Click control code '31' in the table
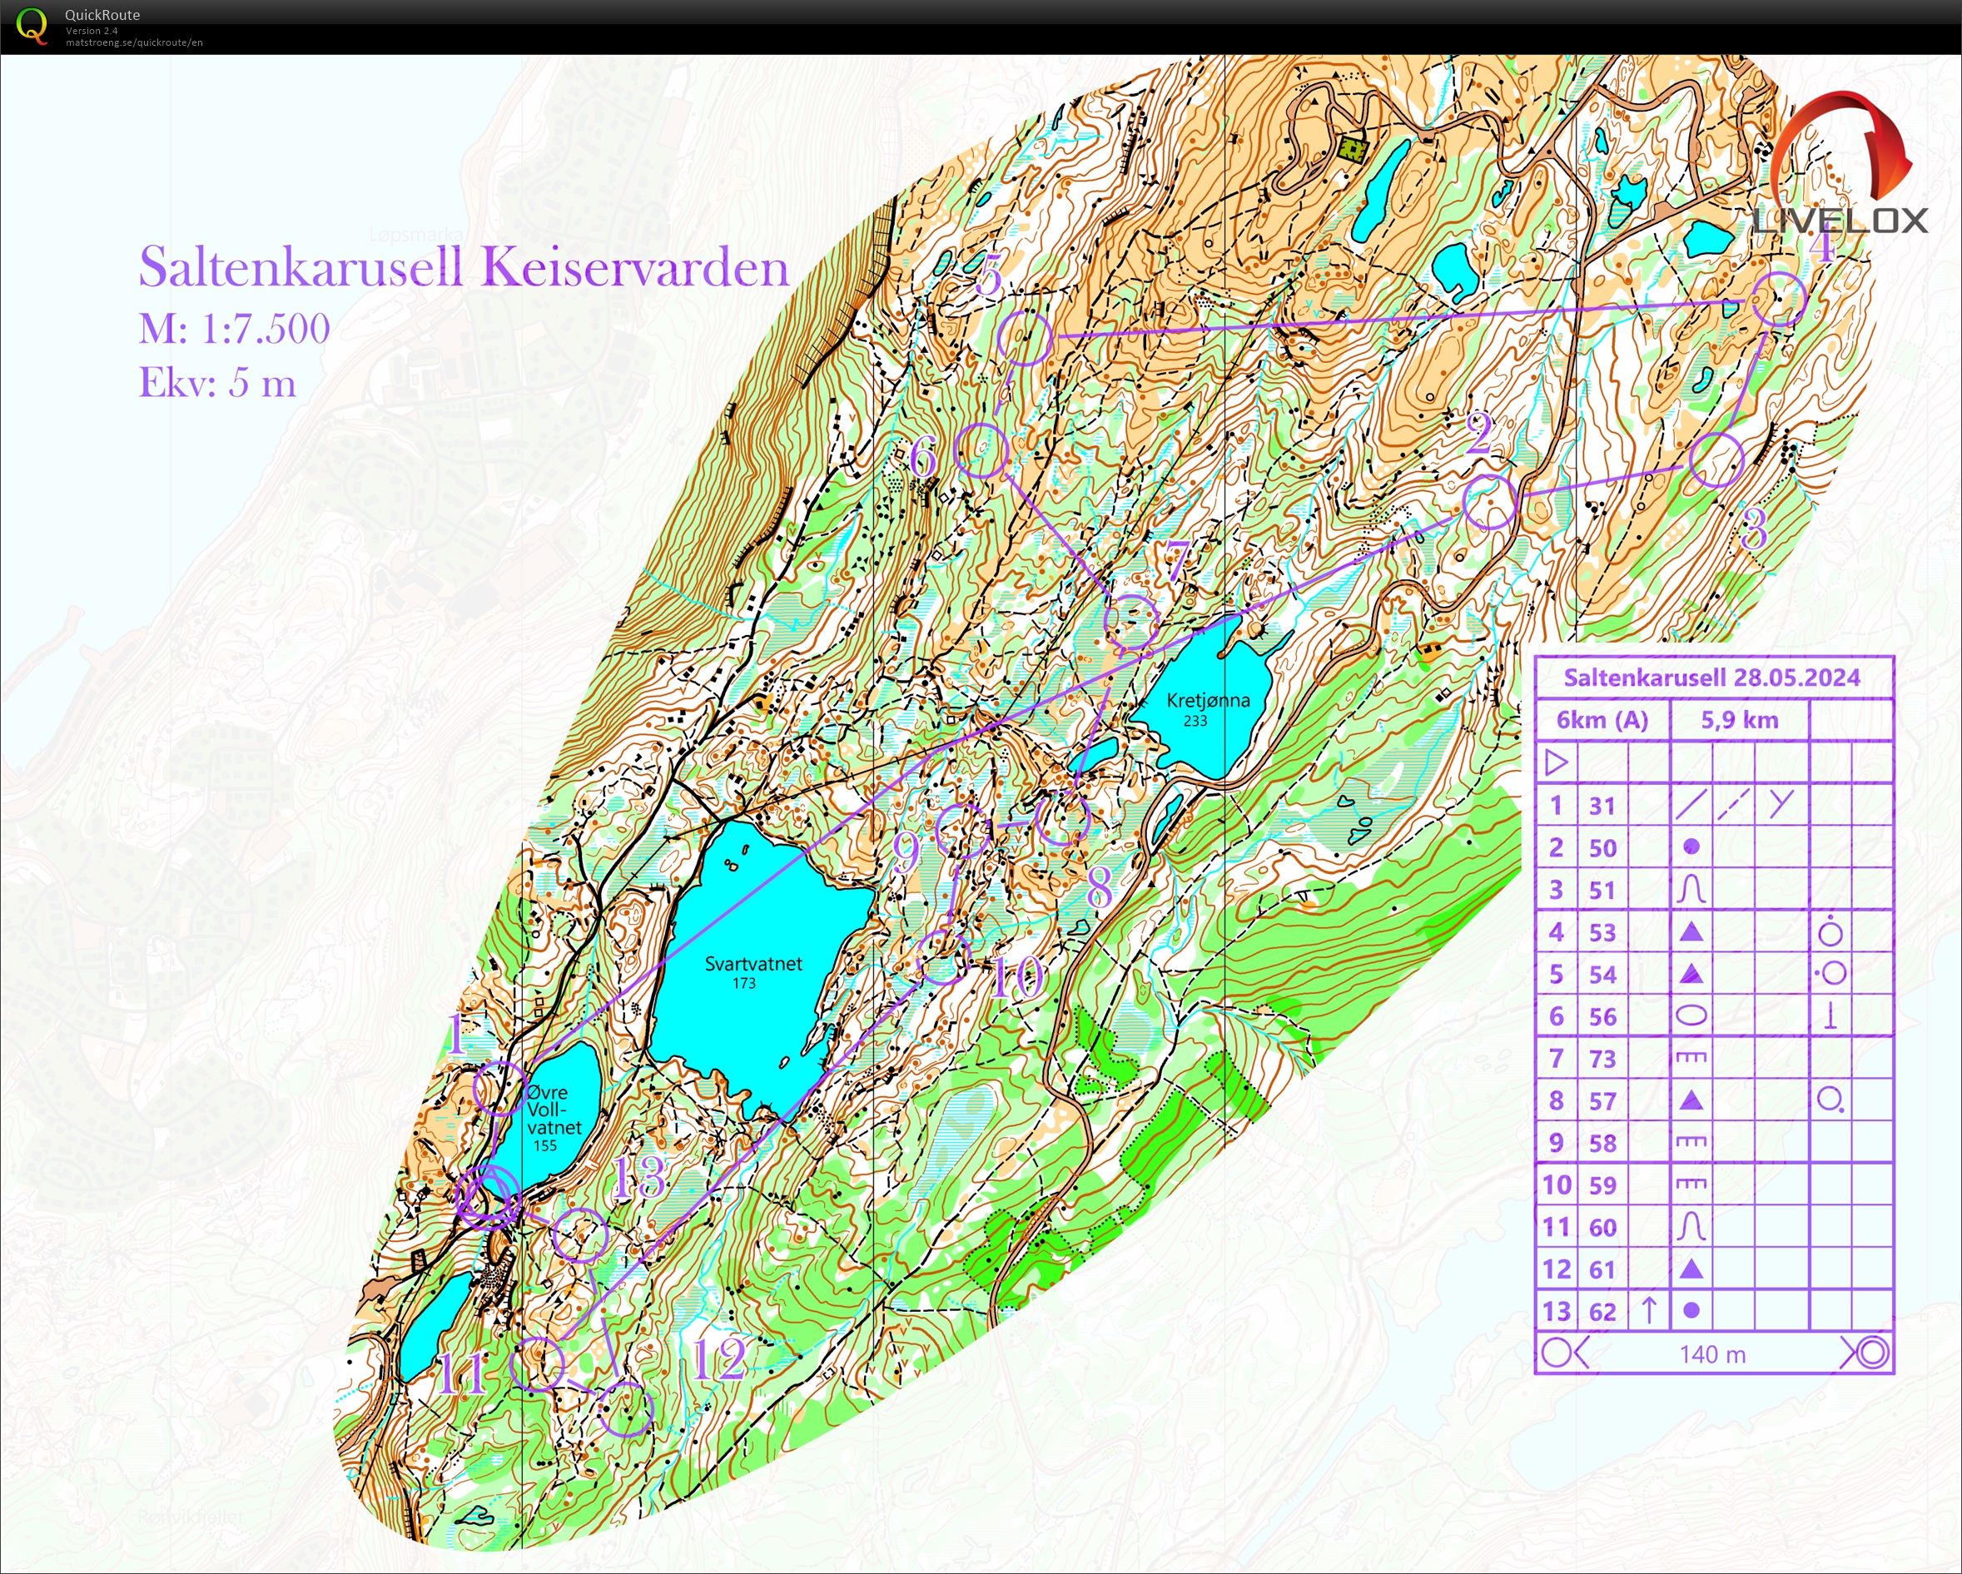The image size is (1962, 1574). [1602, 805]
